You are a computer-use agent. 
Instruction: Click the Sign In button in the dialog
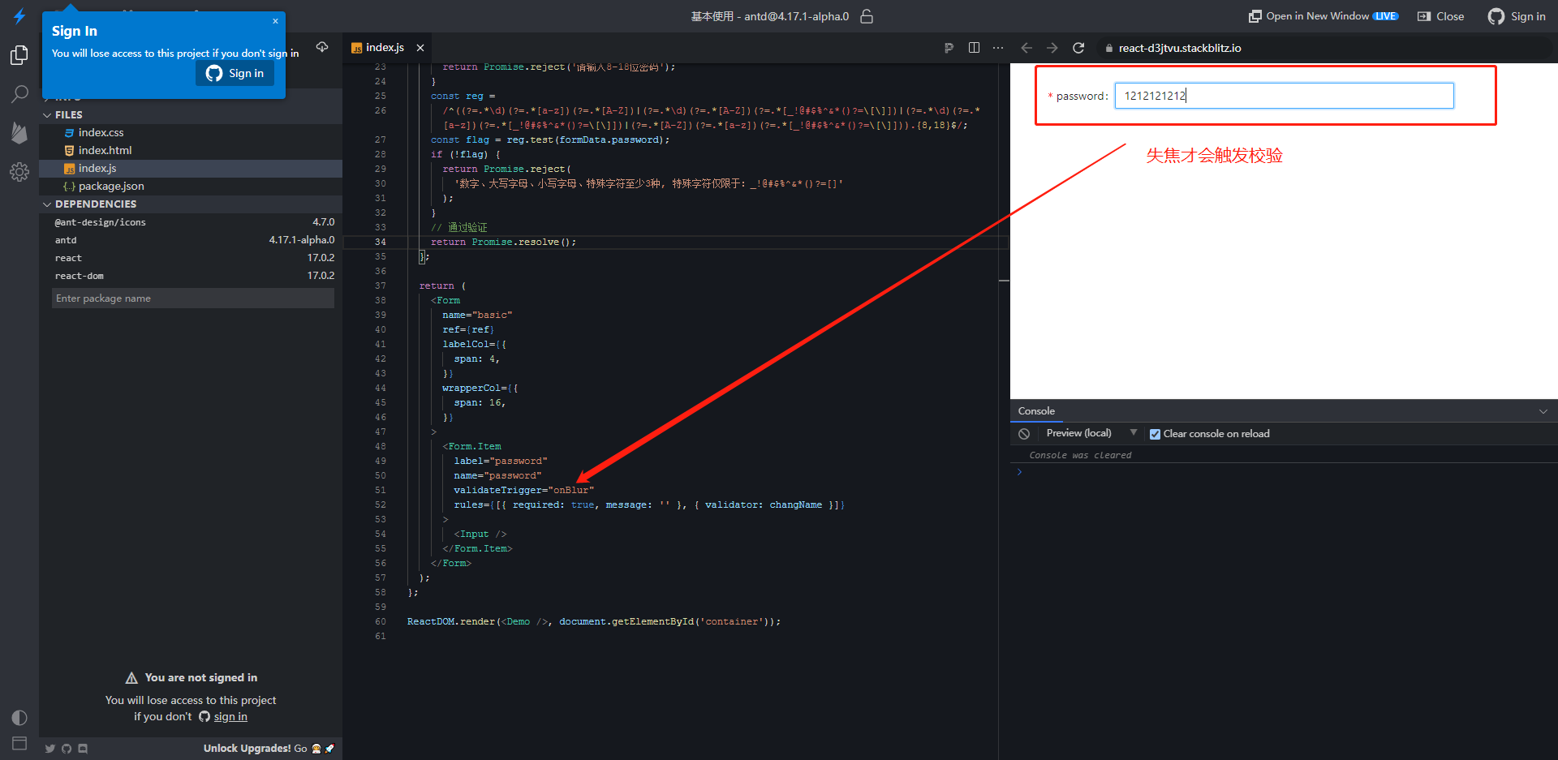point(235,73)
